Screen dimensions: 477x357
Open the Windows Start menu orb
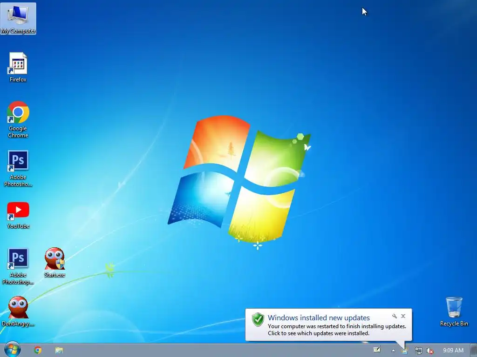[13, 350]
